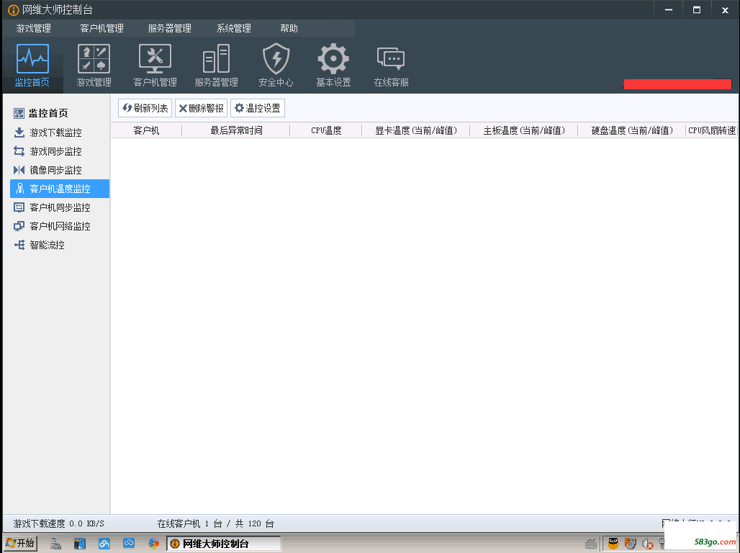Sort by the CPU温度 column header
Image resolution: width=740 pixels, height=553 pixels.
click(x=326, y=130)
